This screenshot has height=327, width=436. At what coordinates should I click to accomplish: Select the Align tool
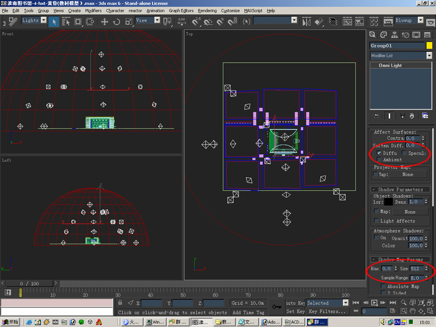coord(319,22)
